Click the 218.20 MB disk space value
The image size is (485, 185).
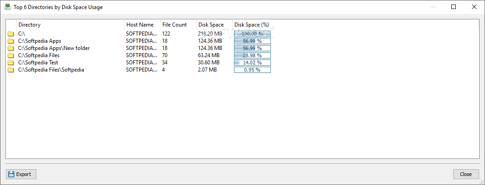point(210,34)
